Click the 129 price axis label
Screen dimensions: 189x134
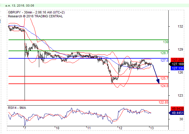point(180,49)
